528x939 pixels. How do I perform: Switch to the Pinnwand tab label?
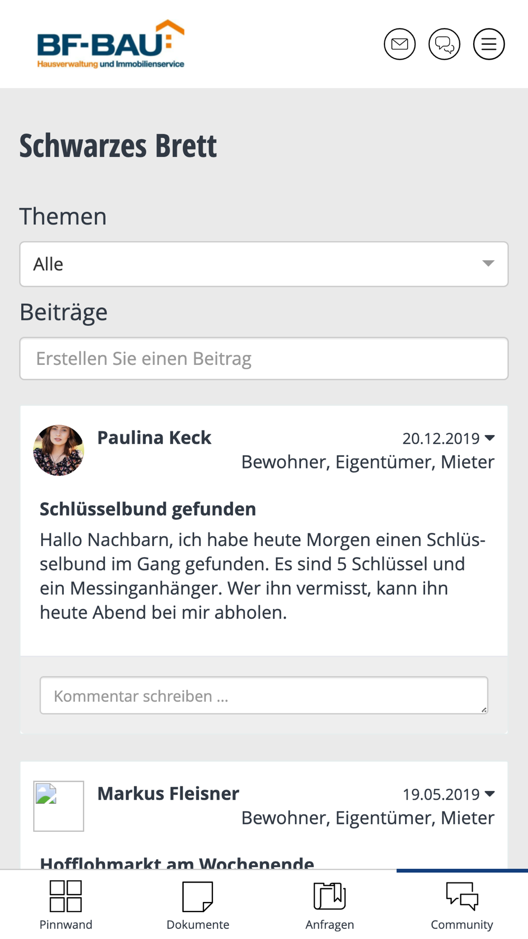click(65, 924)
